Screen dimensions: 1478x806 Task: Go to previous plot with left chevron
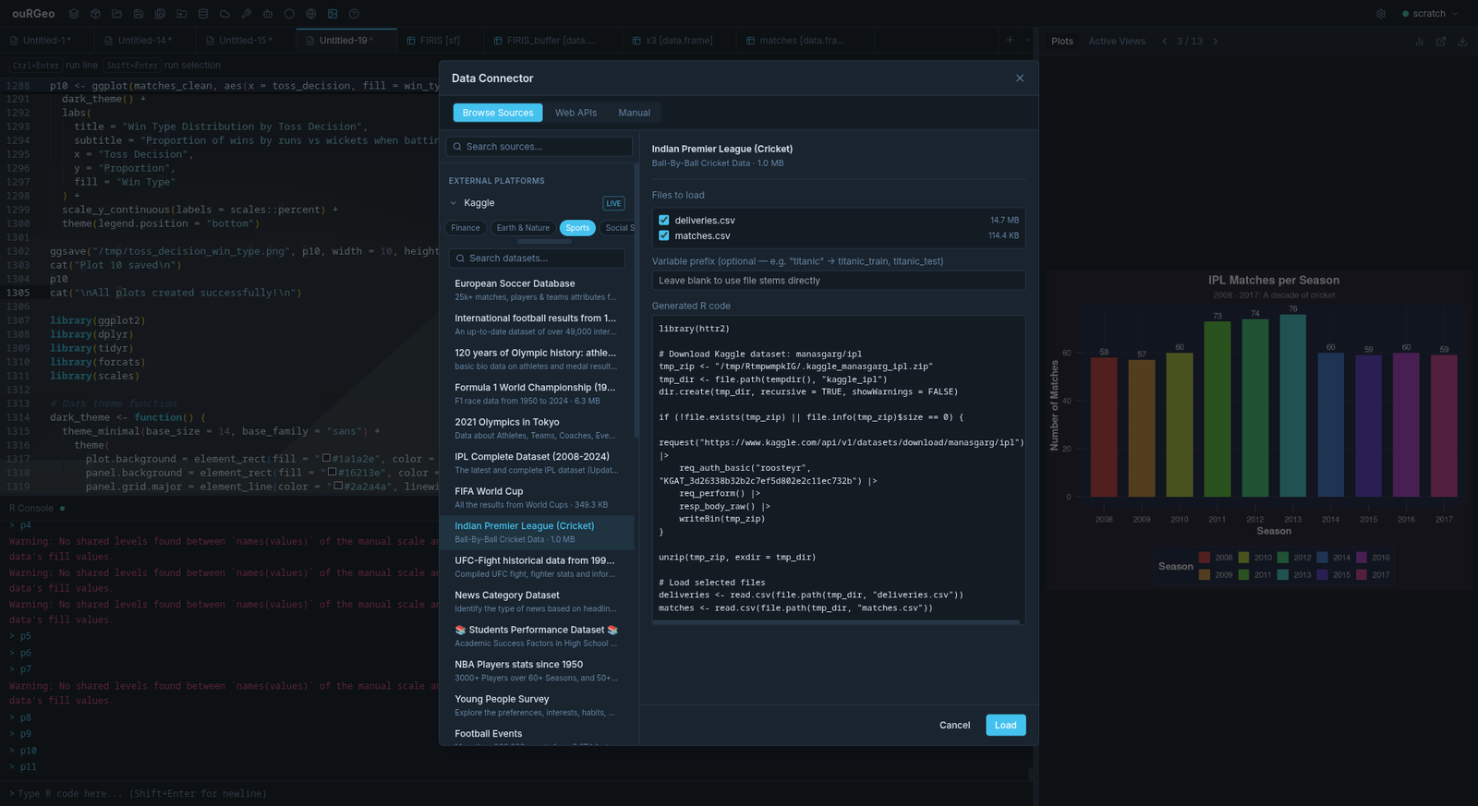coord(1165,42)
